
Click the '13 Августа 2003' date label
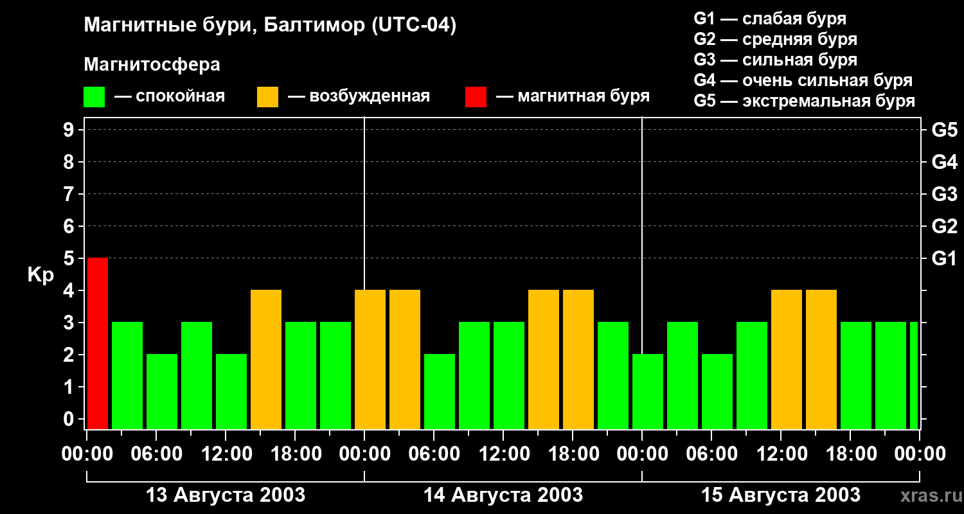[226, 495]
